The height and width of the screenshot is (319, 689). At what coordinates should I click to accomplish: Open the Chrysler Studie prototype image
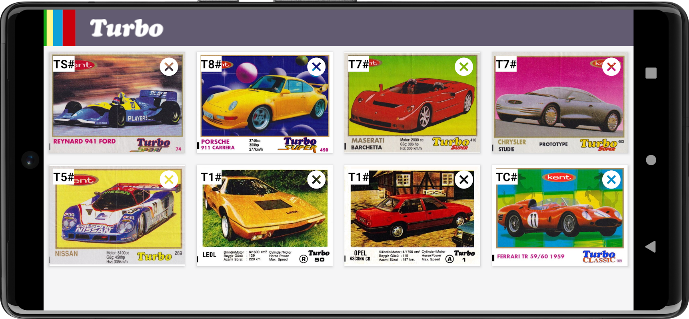point(560,103)
